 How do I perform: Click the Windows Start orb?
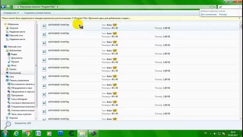(x=5, y=134)
